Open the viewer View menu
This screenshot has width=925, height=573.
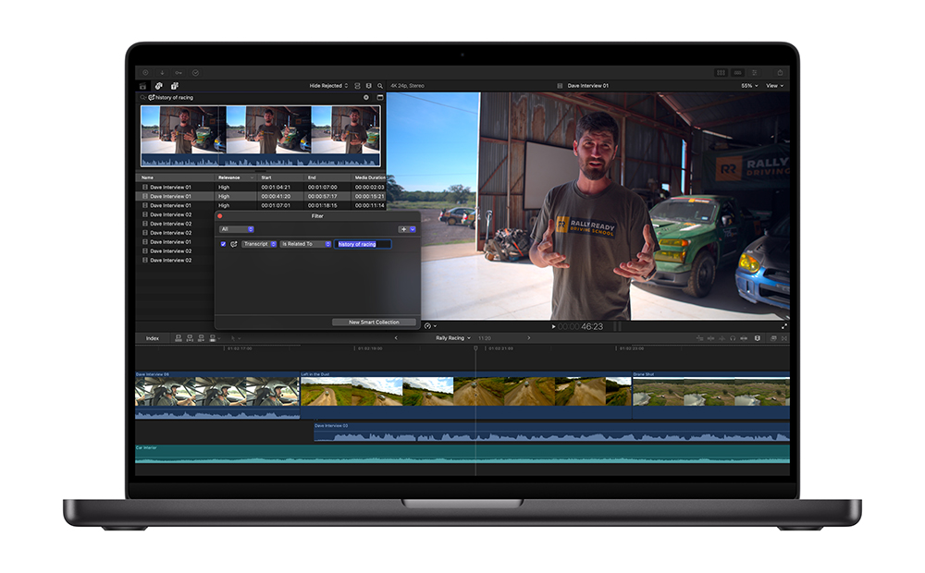[774, 86]
